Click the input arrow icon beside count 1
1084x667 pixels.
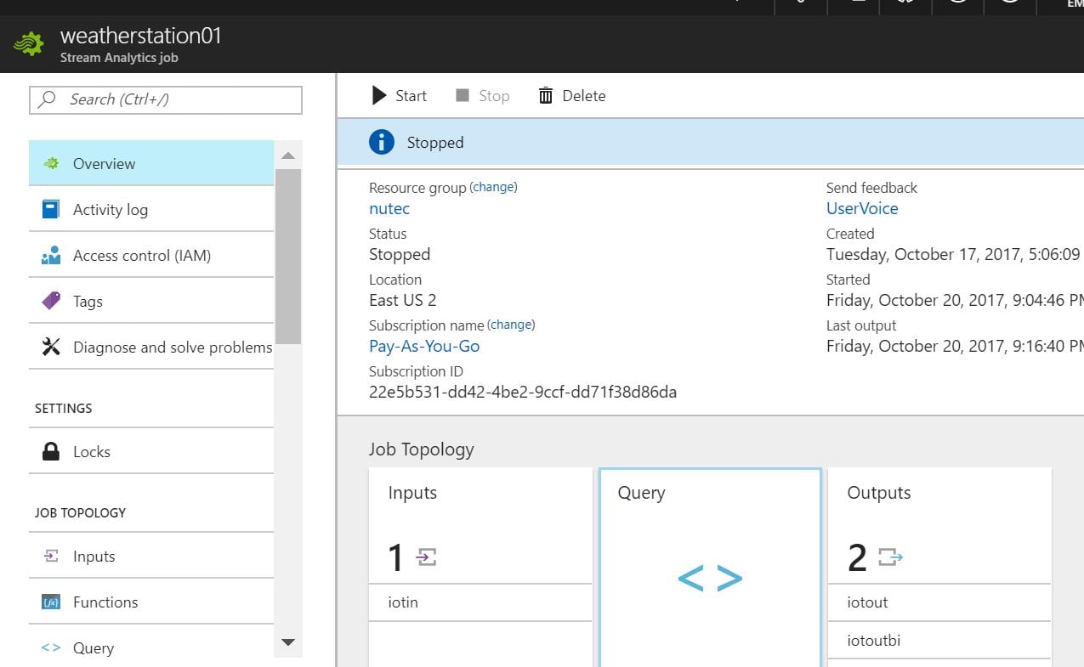tap(426, 557)
